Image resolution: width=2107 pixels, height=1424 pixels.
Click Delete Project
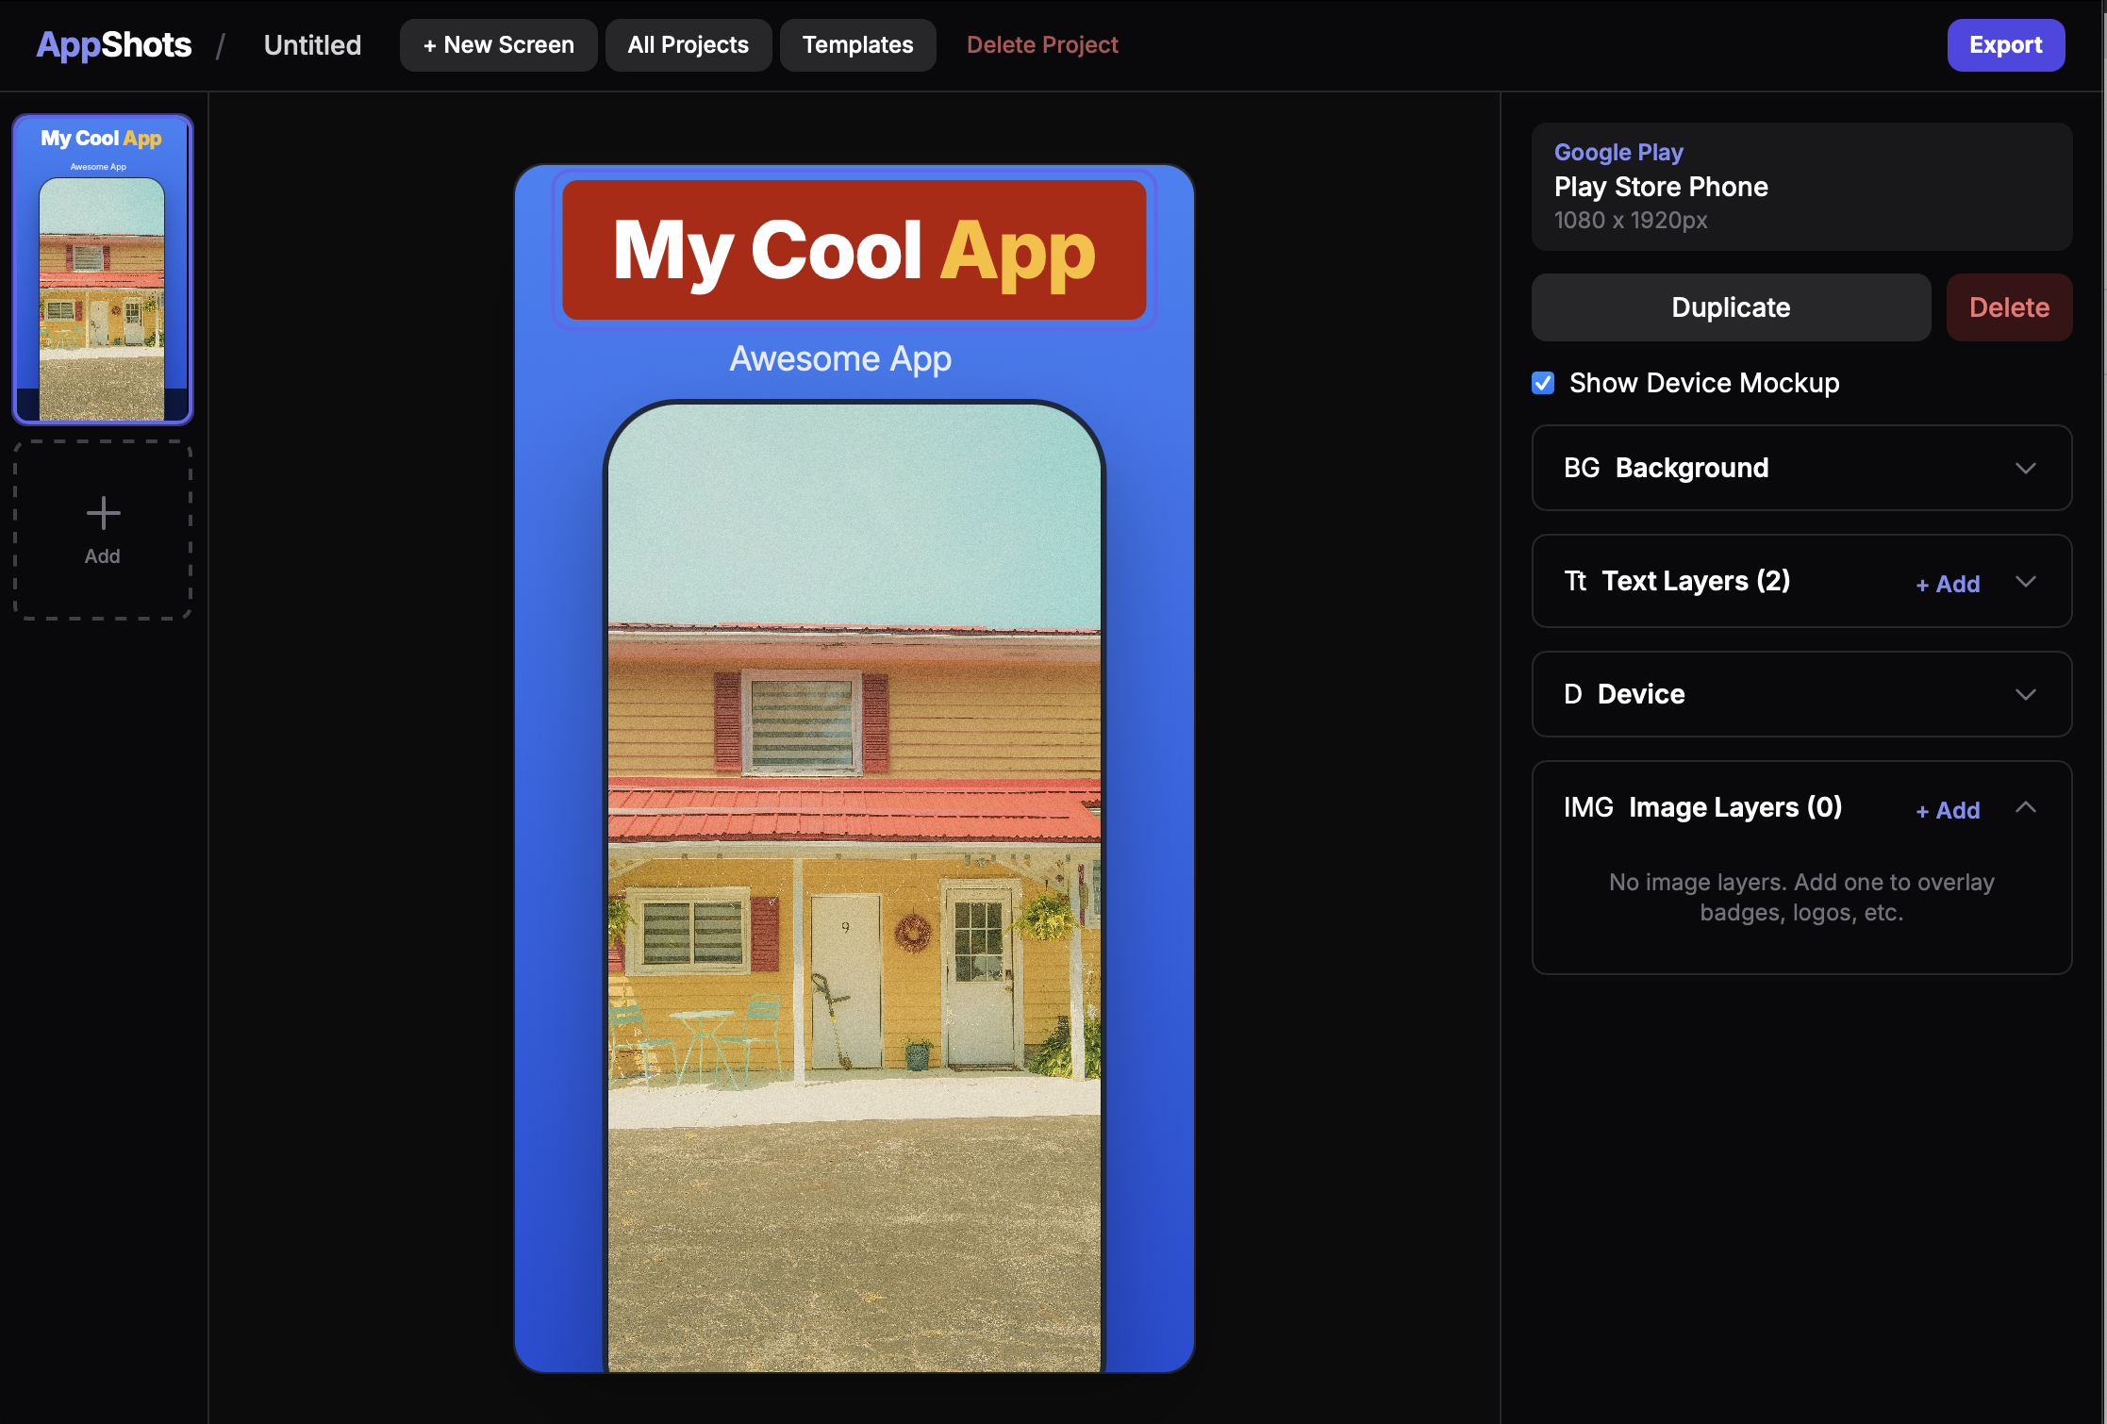[x=1042, y=44]
